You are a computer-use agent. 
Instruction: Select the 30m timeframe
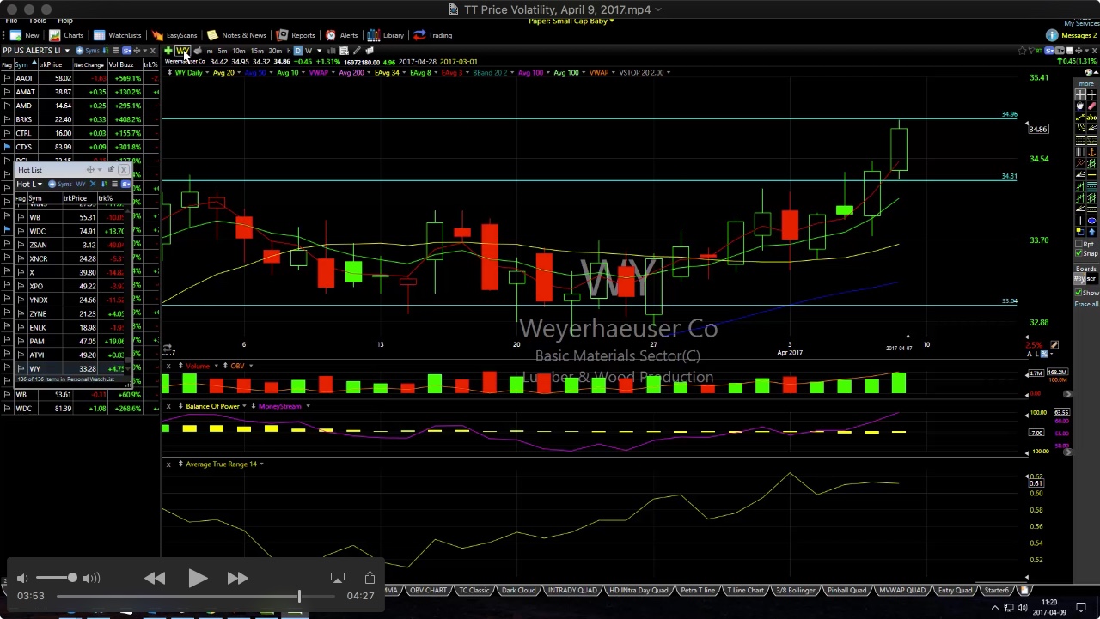[275, 51]
